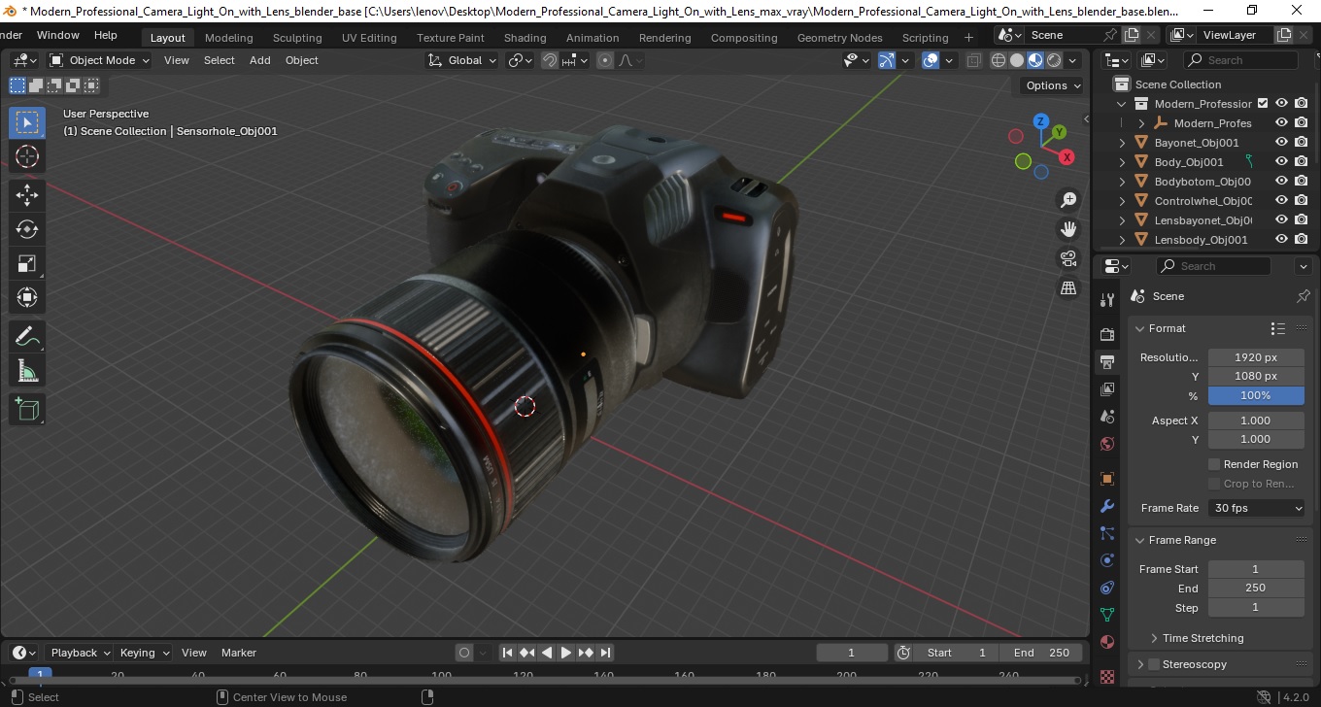The height and width of the screenshot is (707, 1321).
Task: Select the Annotate pencil tool
Action: click(27, 337)
